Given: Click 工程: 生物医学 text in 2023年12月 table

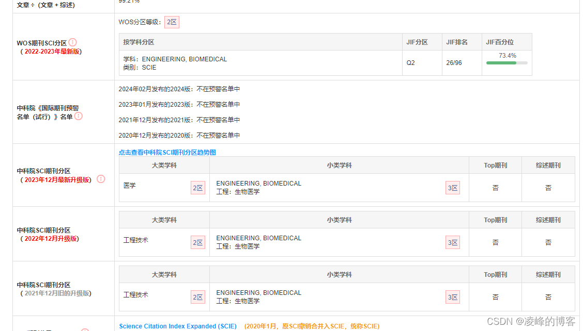Looking at the screenshot, I should tap(238, 191).
